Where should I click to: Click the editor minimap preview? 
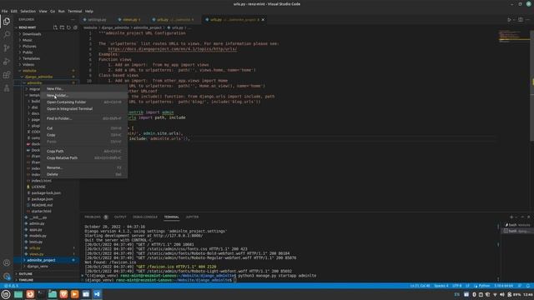[x=513, y=37]
